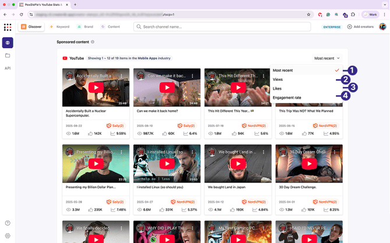Pick 'Likes' from the sort menu
Viewport: 390px width, 243px height.
click(278, 88)
